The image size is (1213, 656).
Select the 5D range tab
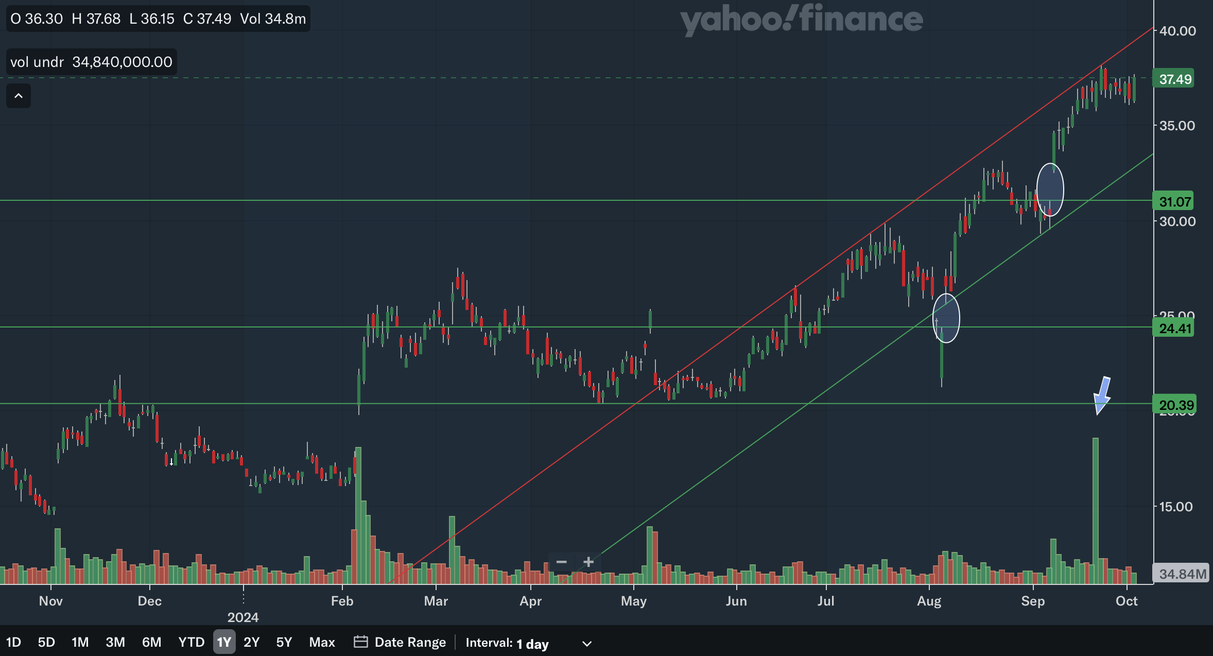click(x=46, y=642)
